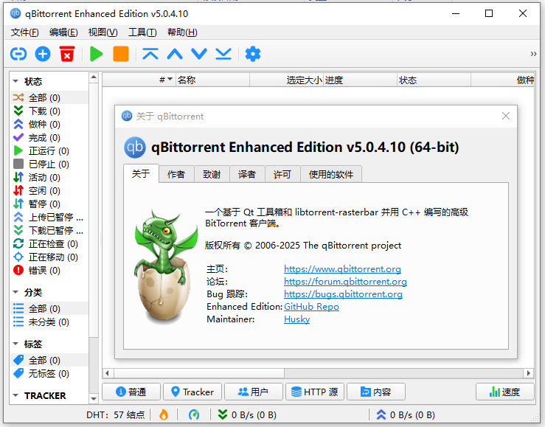The height and width of the screenshot is (427, 545).
Task: Switch to the 致谢 tab
Action: [212, 174]
